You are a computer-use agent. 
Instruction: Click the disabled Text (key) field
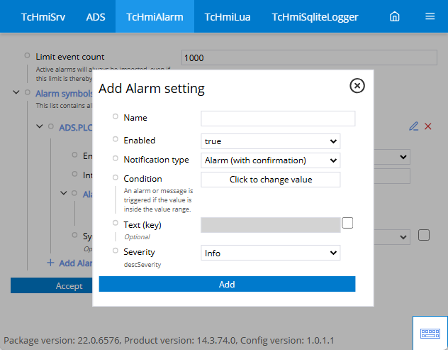(x=270, y=225)
